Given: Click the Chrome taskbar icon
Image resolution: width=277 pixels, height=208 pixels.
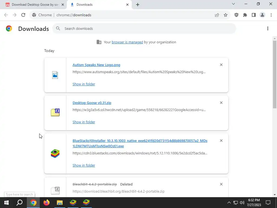Looking at the screenshot, I should point(33,203).
